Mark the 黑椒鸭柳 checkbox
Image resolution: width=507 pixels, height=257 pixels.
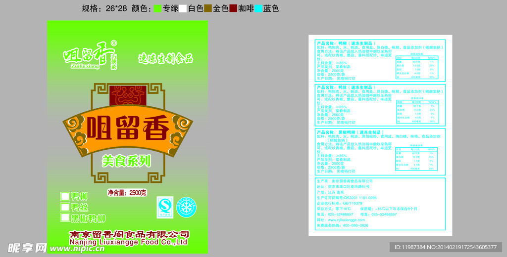pos(65,217)
